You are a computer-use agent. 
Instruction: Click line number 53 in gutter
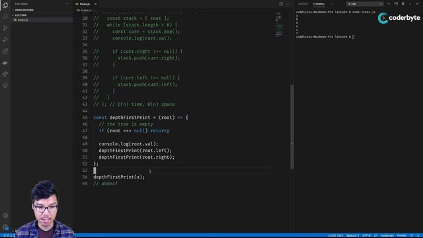[x=85, y=171]
